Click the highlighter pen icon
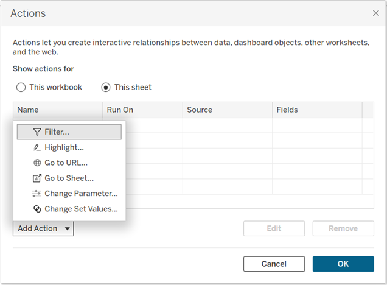This screenshot has height=285, width=387. click(37, 147)
